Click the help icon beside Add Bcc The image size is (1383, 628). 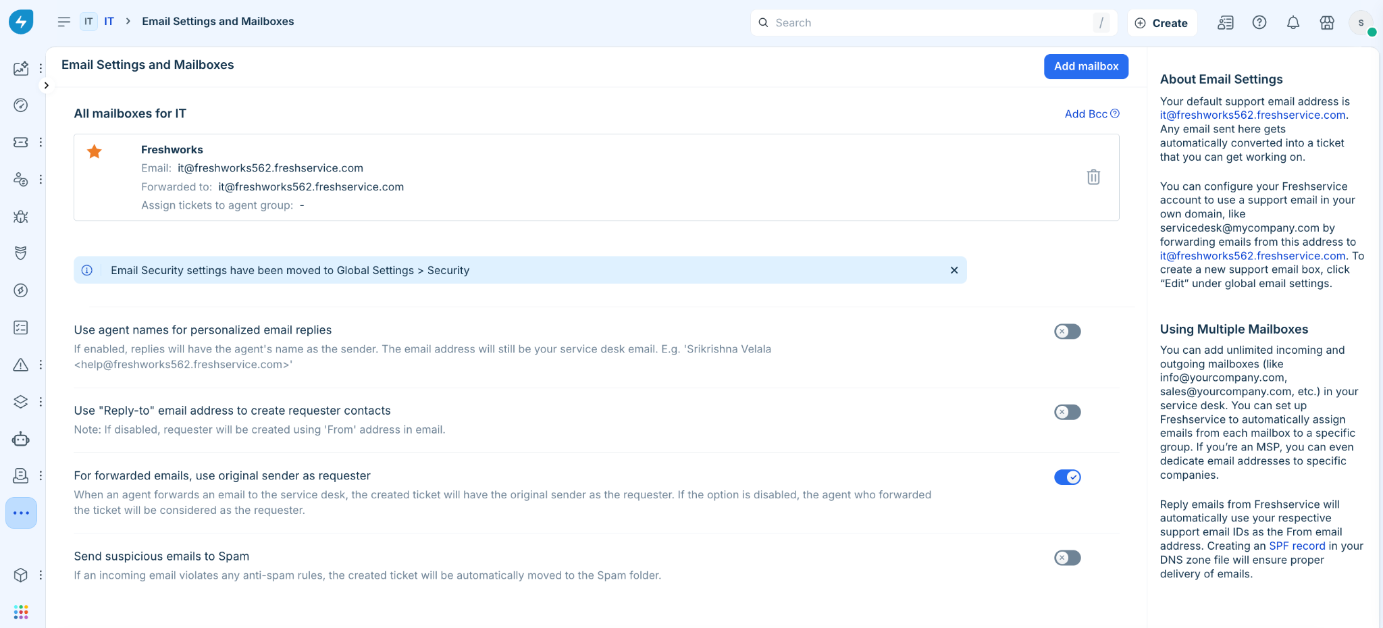coord(1115,113)
